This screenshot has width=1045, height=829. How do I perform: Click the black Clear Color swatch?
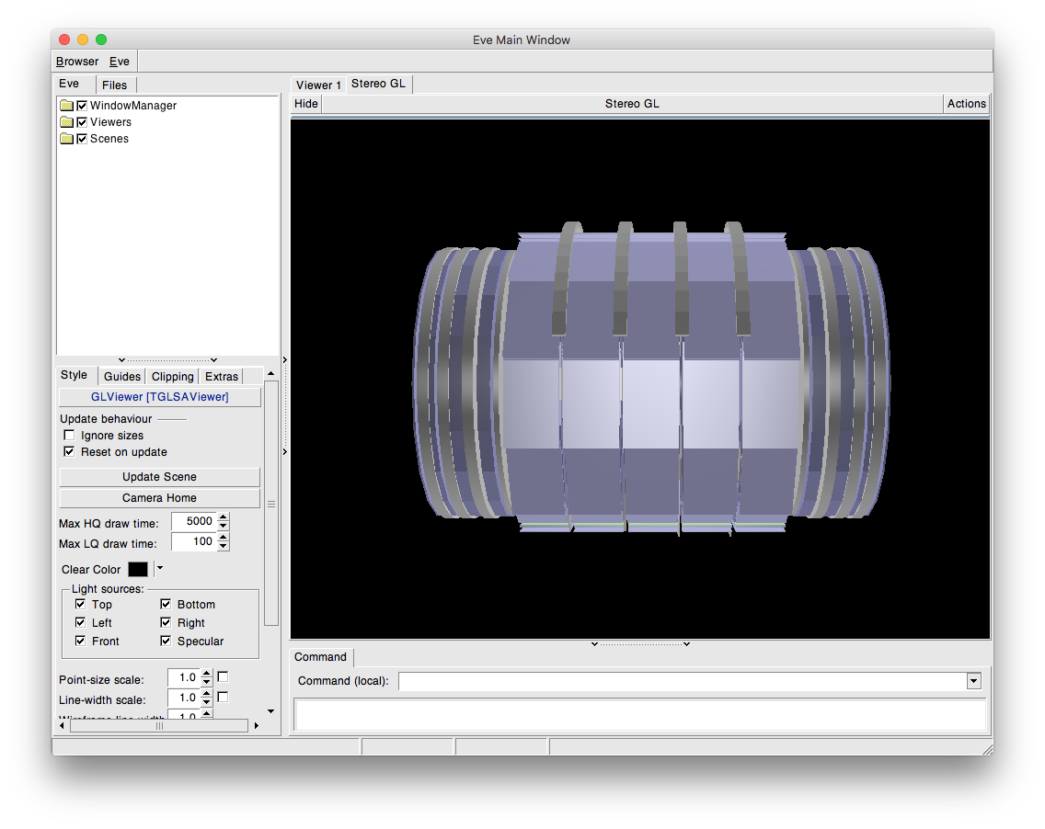[138, 570]
